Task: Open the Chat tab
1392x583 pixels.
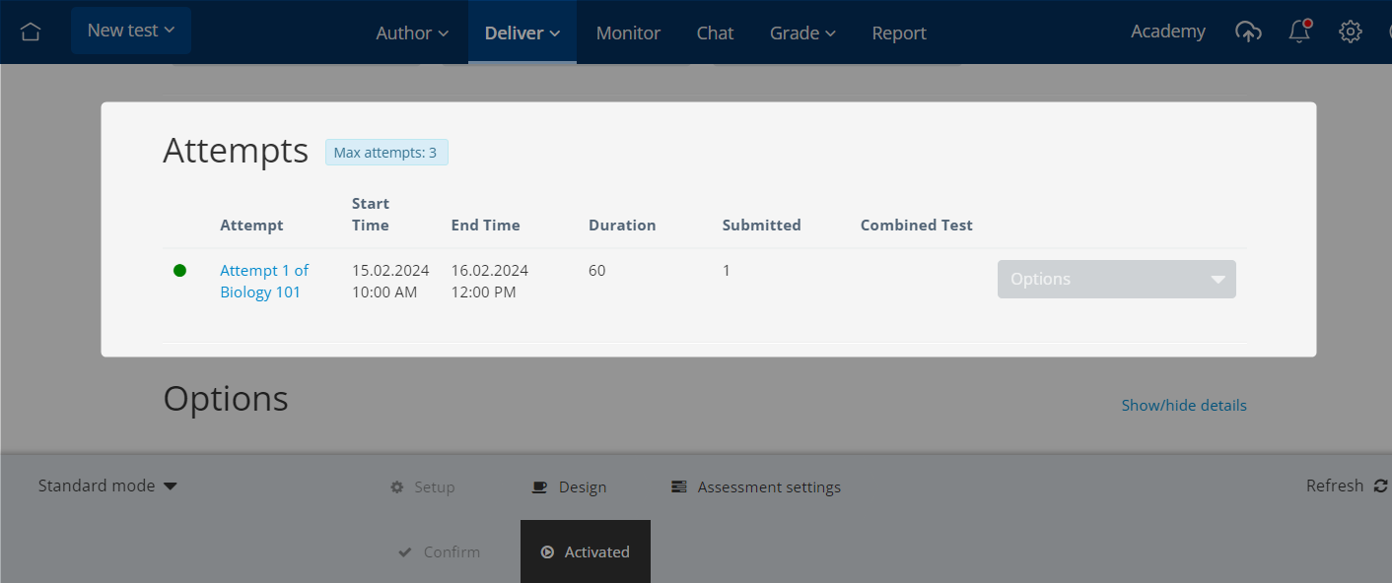Action: [x=715, y=32]
